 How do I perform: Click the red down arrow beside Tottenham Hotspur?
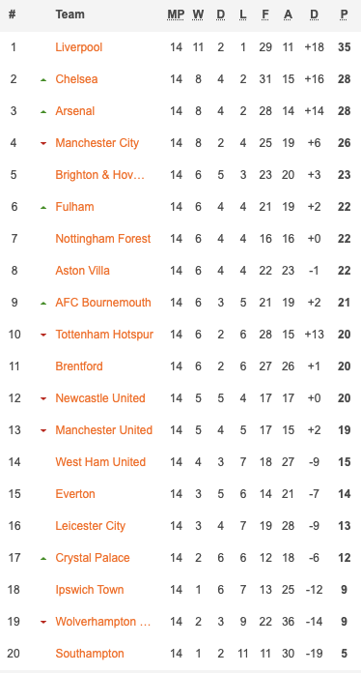[43, 335]
